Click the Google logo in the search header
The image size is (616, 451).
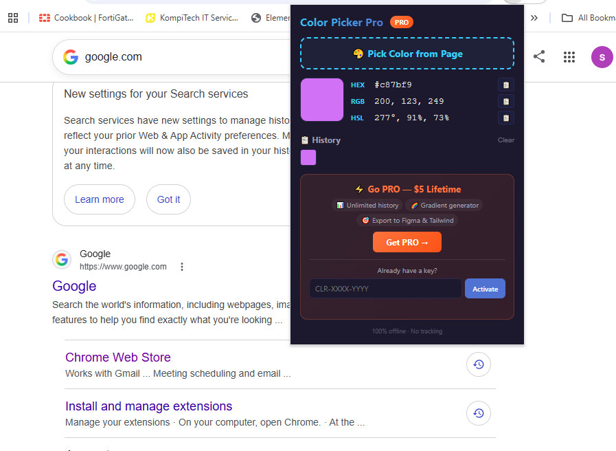pyautogui.click(x=71, y=57)
